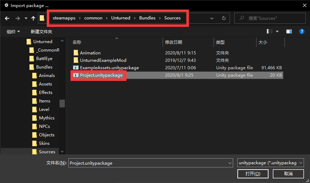The height and width of the screenshot is (183, 310).
Task: Select Mythics in the navigation tree
Action: (47, 118)
